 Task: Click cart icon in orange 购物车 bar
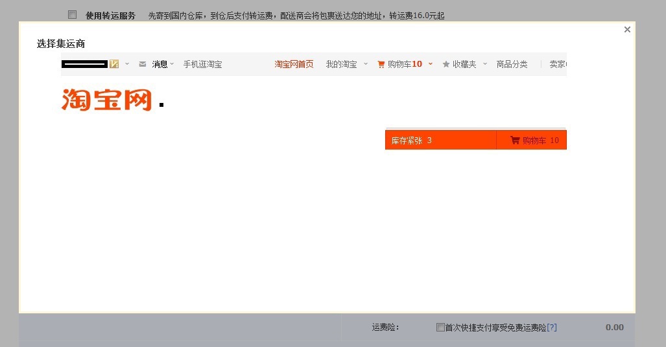coord(515,140)
